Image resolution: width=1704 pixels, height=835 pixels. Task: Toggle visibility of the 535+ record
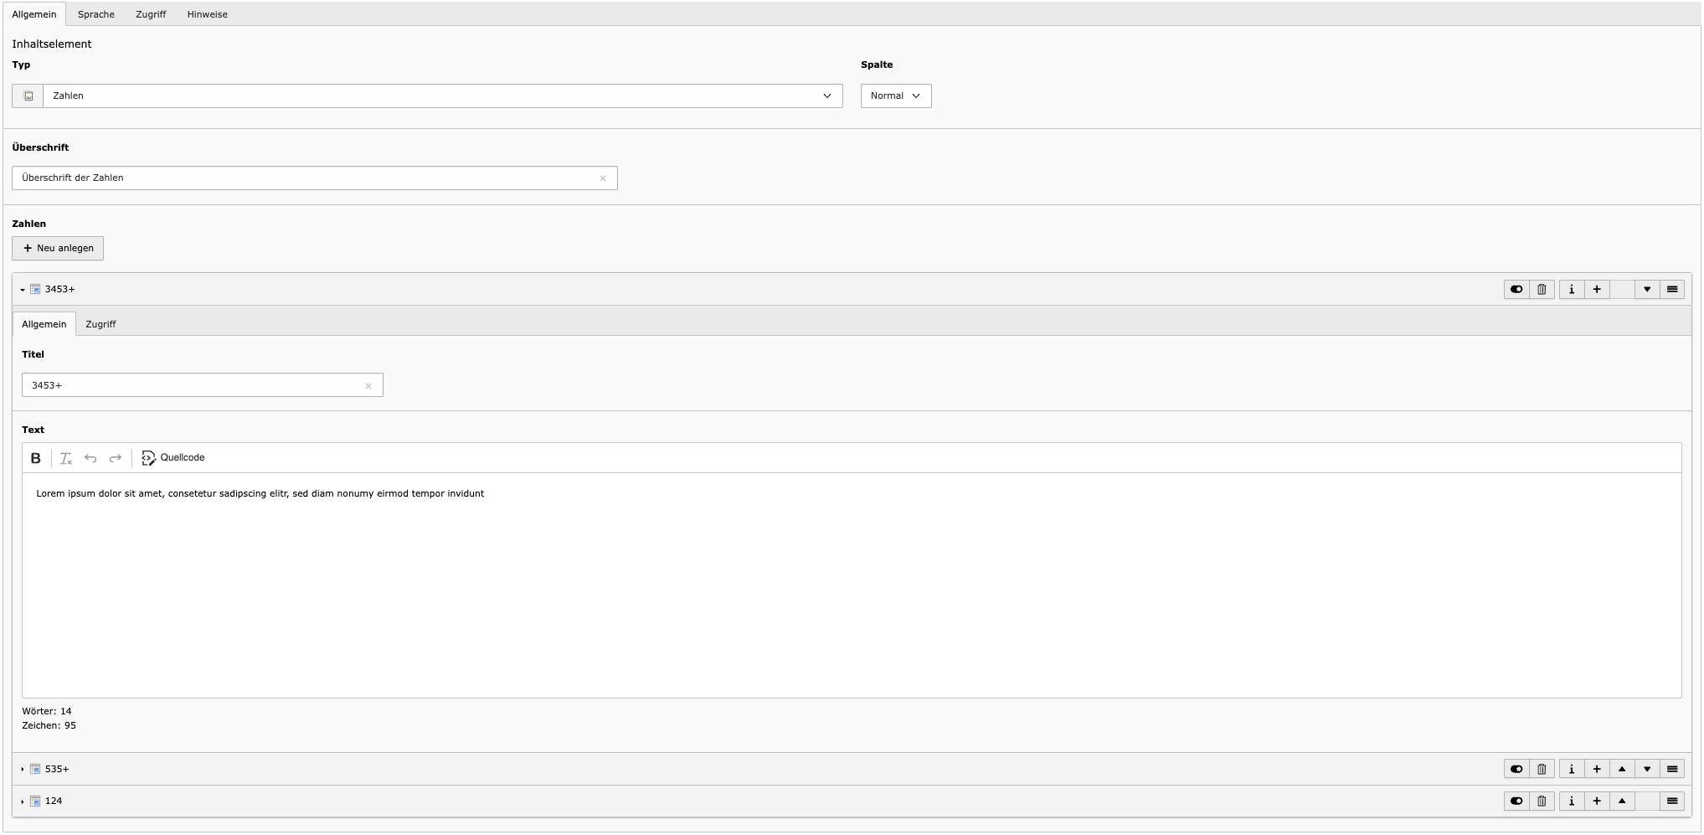point(1516,770)
